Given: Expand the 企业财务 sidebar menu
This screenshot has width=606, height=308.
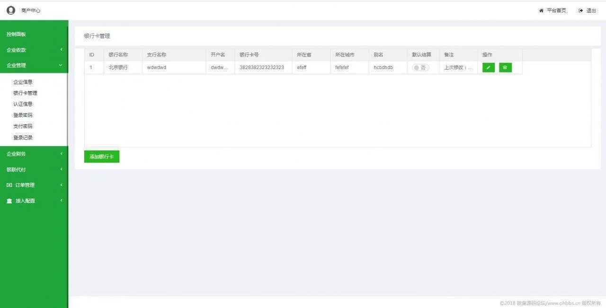Looking at the screenshot, I should (x=34, y=154).
